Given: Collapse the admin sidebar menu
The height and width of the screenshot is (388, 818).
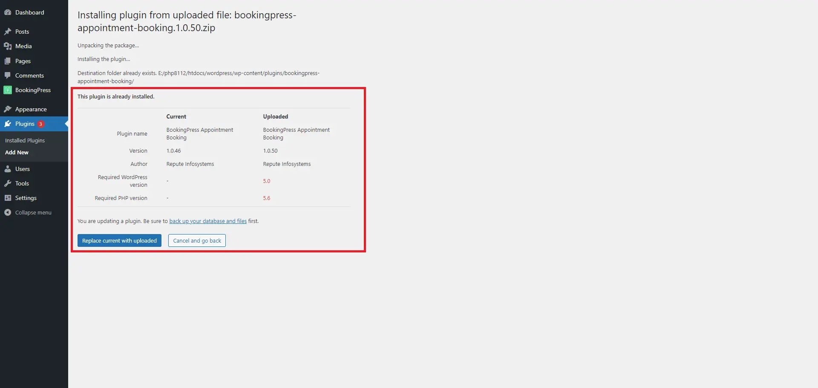Looking at the screenshot, I should [x=34, y=212].
